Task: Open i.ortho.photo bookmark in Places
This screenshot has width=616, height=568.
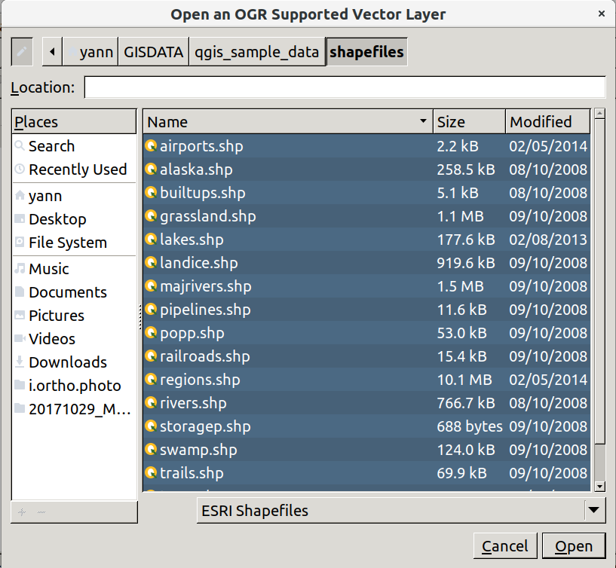Action: tap(75, 386)
